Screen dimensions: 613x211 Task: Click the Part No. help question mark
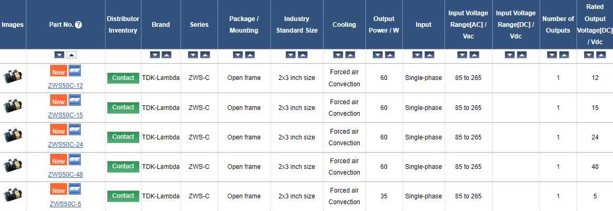(x=79, y=25)
